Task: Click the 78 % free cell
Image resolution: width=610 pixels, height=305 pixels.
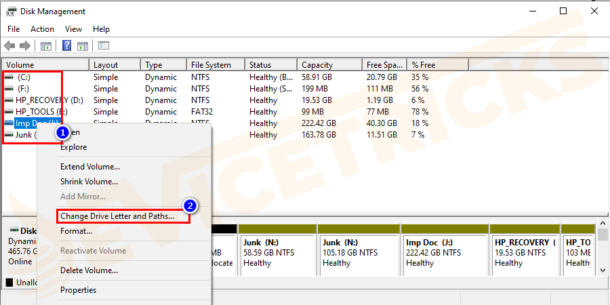Action: (420, 112)
